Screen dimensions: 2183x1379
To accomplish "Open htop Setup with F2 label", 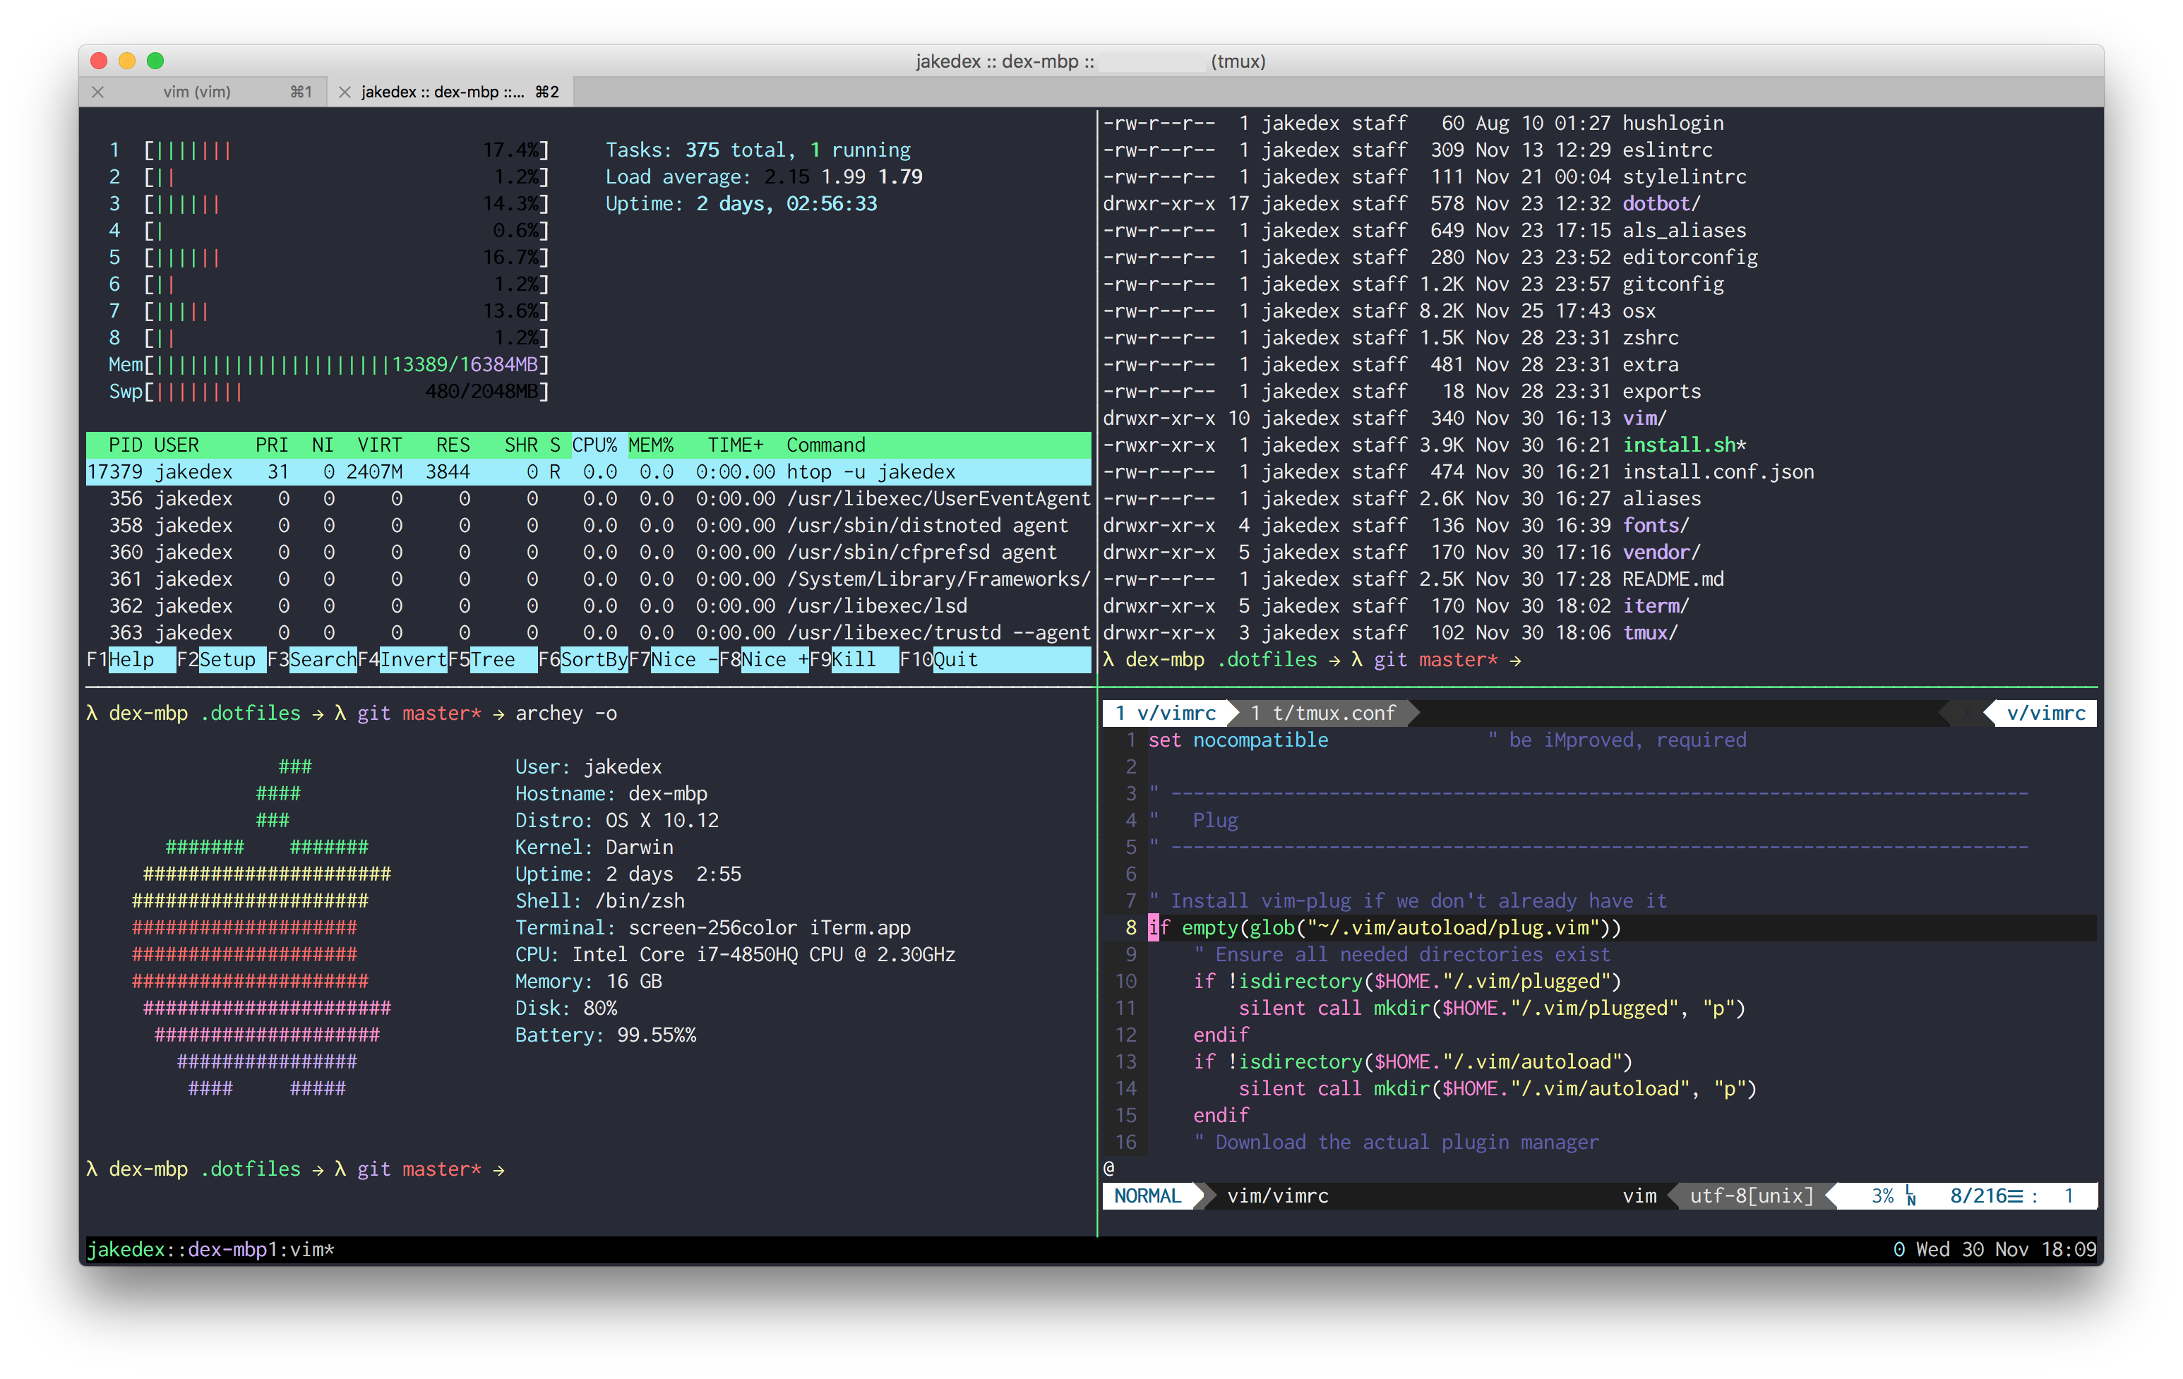I will pyautogui.click(x=230, y=660).
